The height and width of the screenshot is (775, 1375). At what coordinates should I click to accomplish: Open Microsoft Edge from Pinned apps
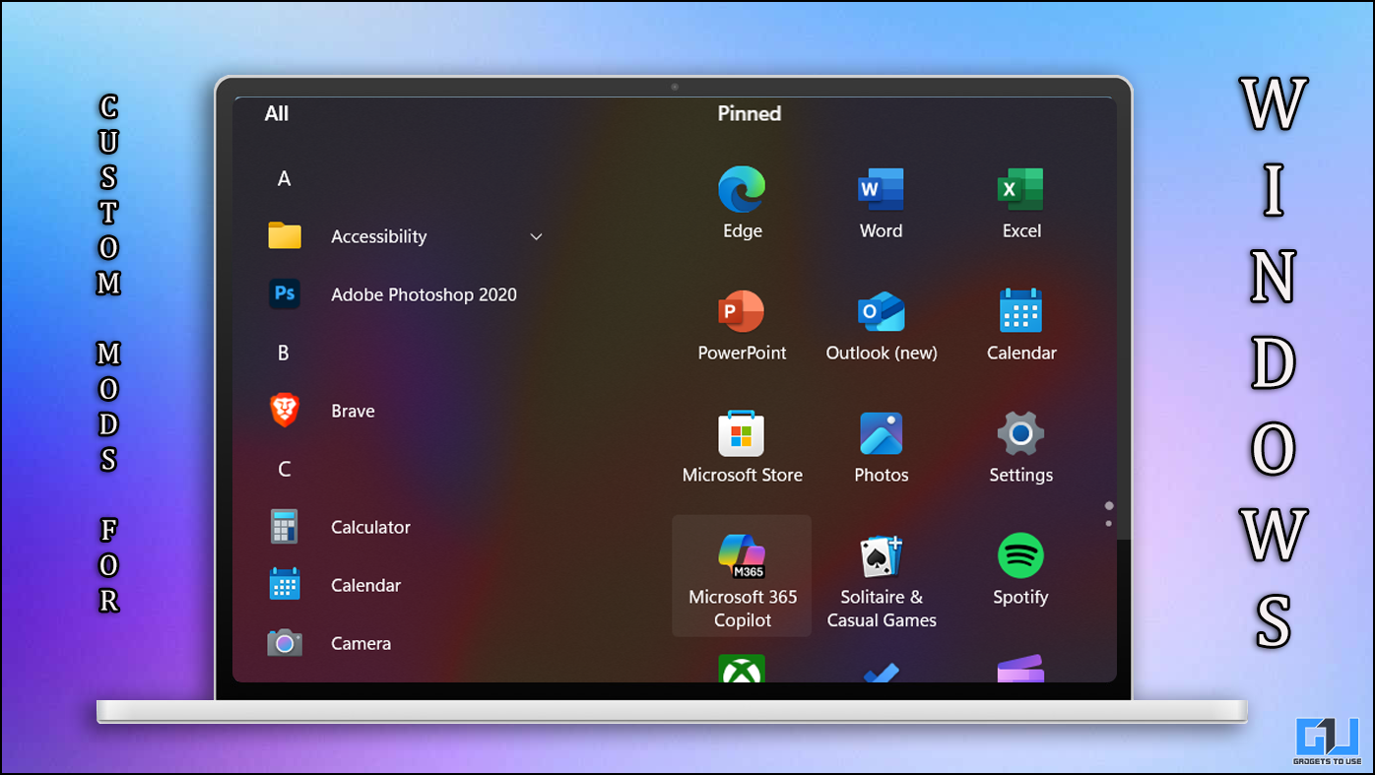pos(742,202)
